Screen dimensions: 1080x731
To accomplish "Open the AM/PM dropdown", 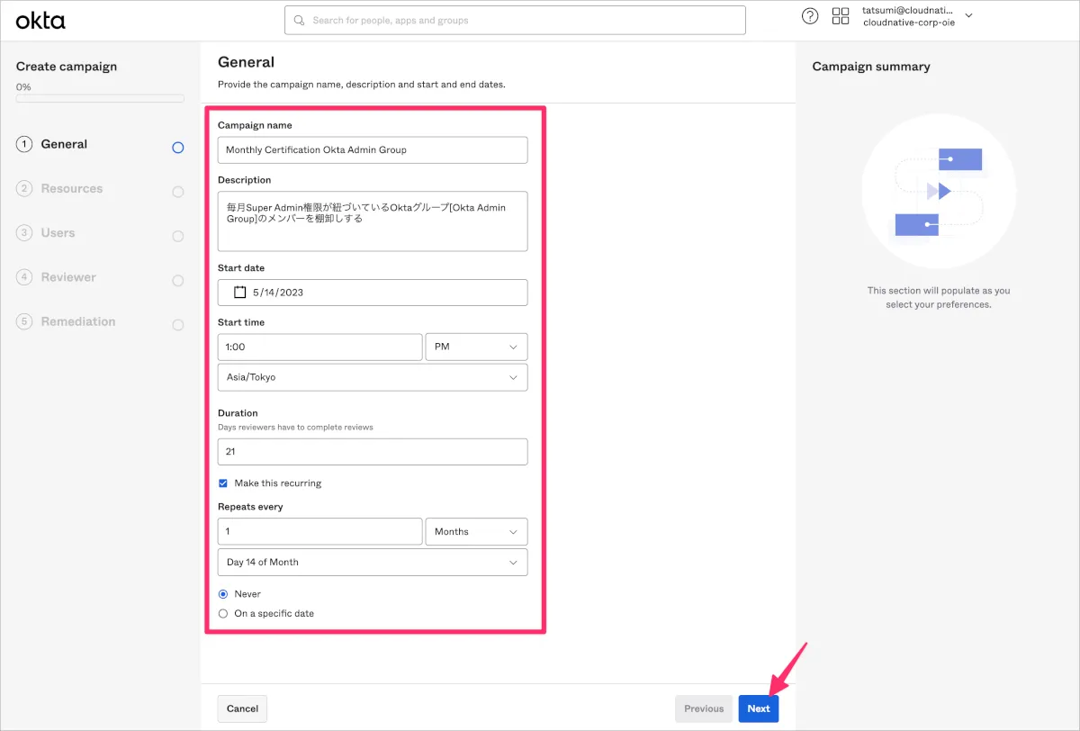I will coord(475,347).
